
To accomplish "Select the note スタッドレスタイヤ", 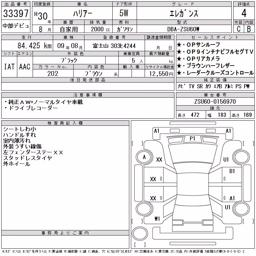I will click(x=28, y=158).
